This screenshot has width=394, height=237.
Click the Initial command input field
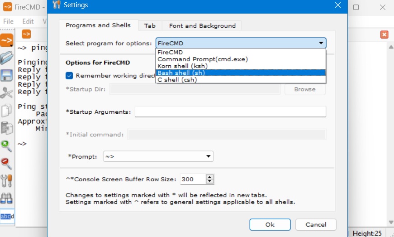tap(227, 134)
